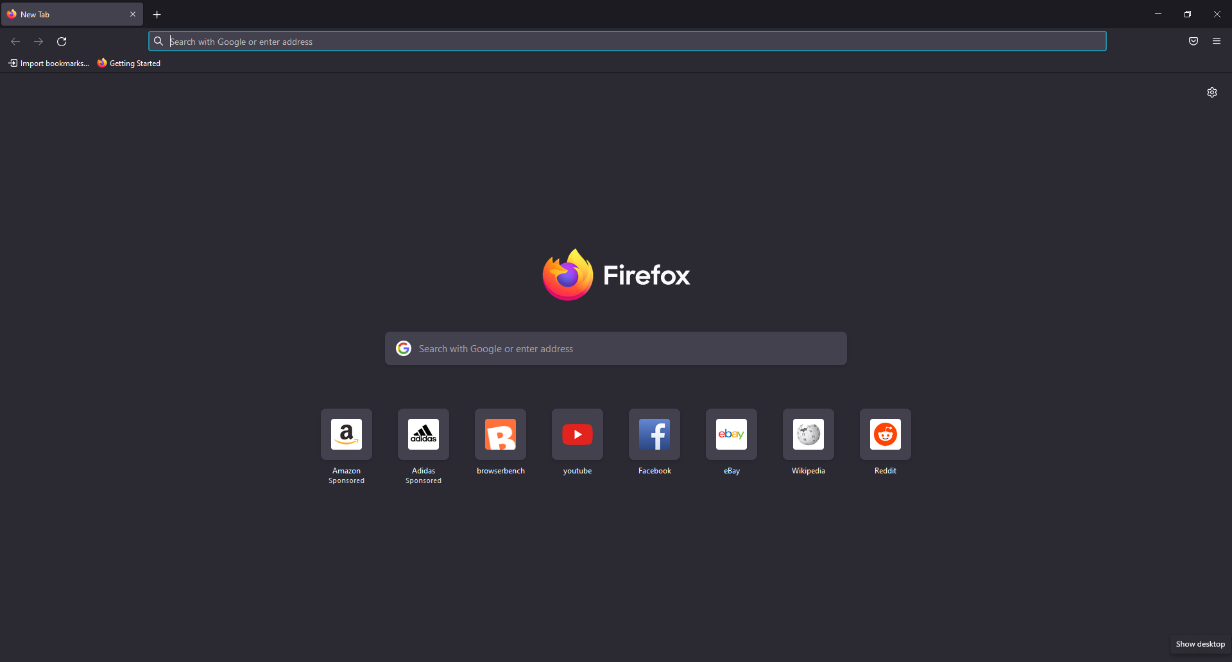1232x662 pixels.
Task: Click the Sponsored label under Adidas
Action: pyautogui.click(x=424, y=481)
